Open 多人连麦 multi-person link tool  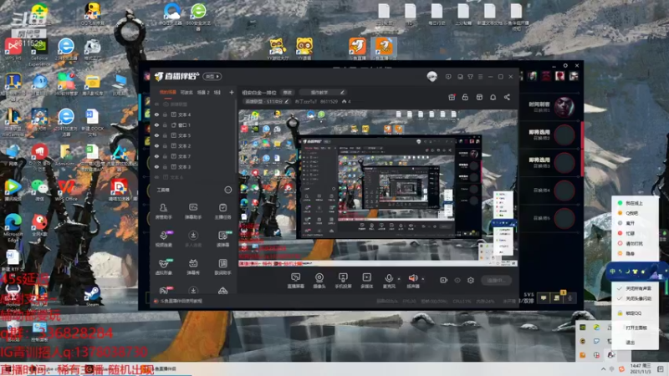[x=193, y=239]
